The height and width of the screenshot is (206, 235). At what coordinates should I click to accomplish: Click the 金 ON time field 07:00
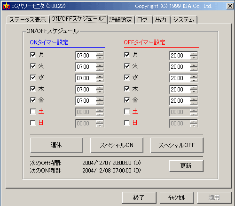(86, 101)
